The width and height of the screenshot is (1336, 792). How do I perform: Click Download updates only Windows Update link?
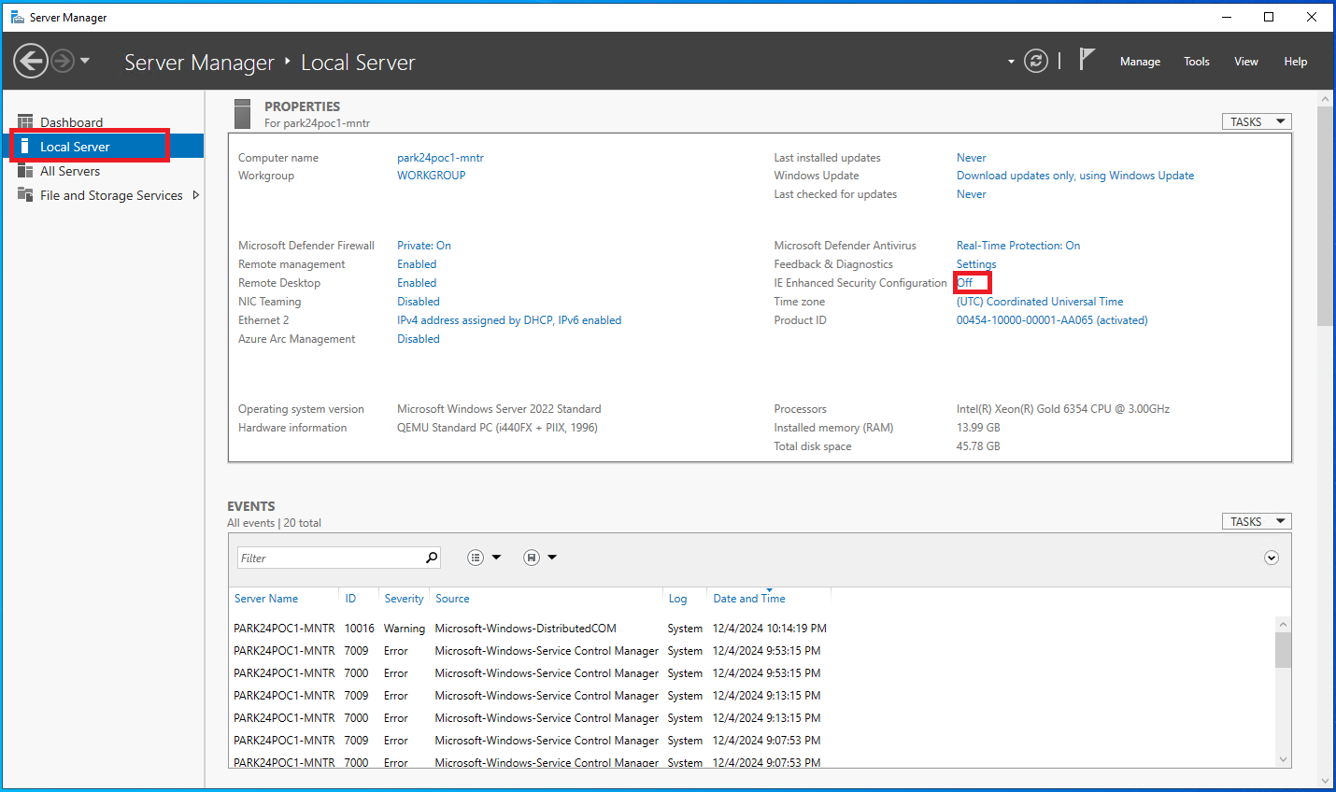[1075, 176]
